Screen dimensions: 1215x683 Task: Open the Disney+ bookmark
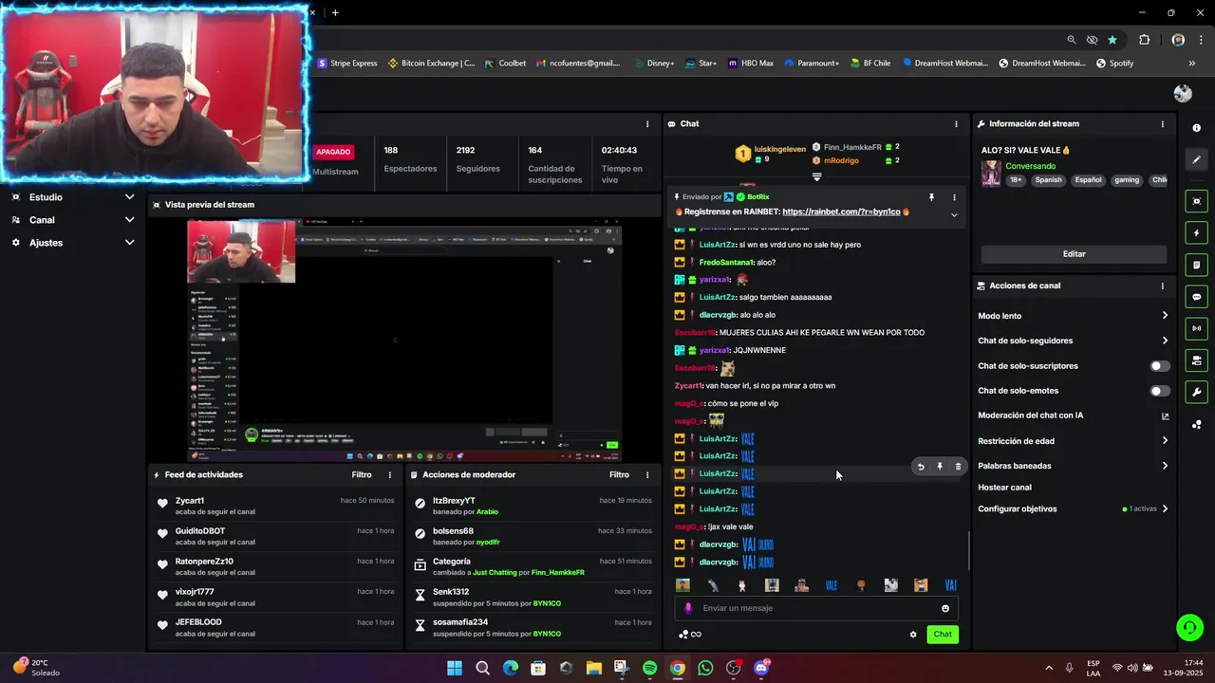653,64
